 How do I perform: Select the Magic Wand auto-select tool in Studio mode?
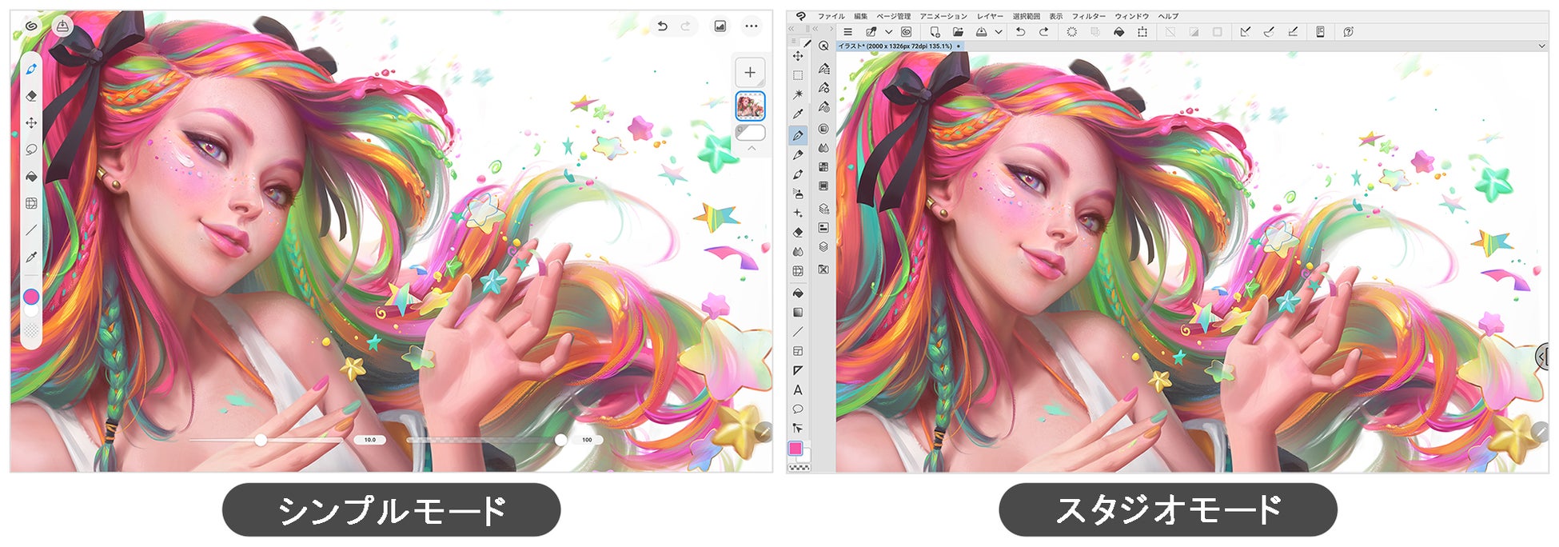point(798,94)
